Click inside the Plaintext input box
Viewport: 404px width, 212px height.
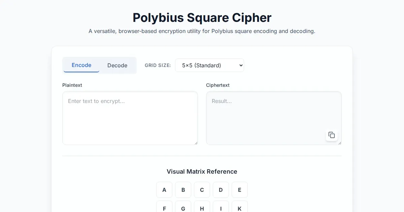click(130, 118)
